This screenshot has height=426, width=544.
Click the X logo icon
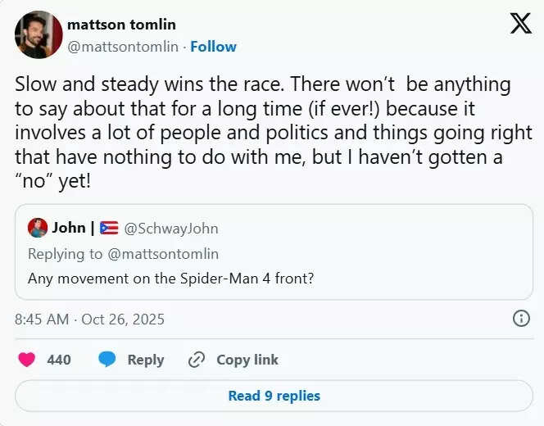click(520, 24)
